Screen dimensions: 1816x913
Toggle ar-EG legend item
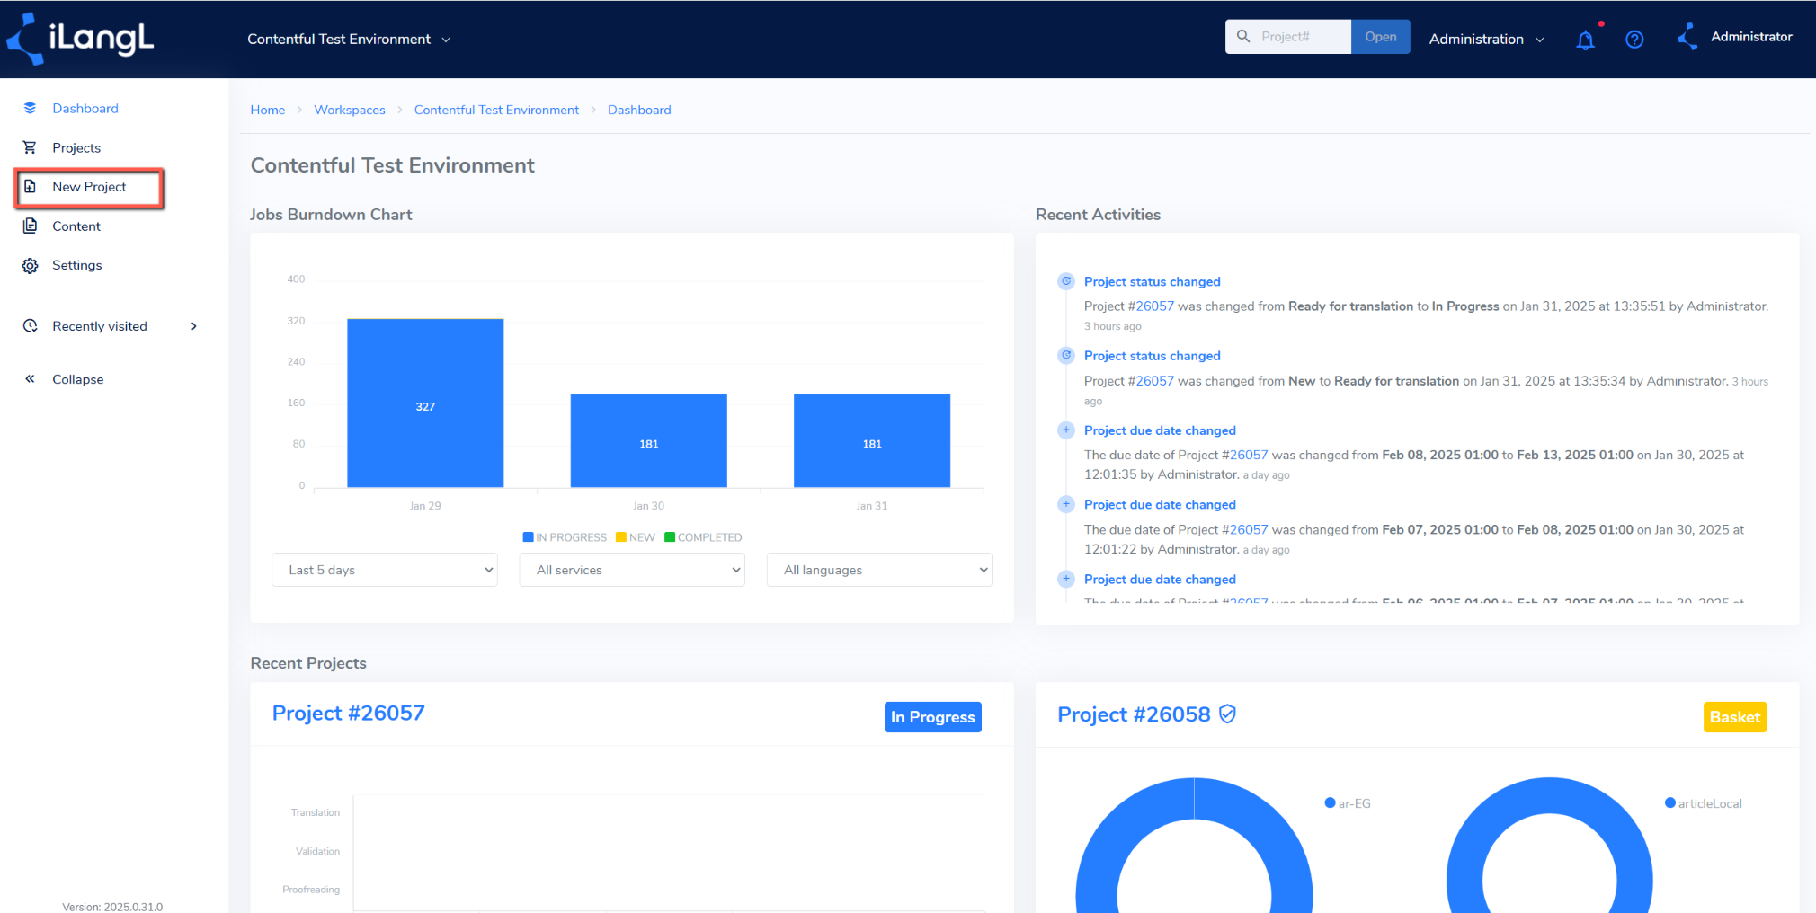tap(1348, 803)
